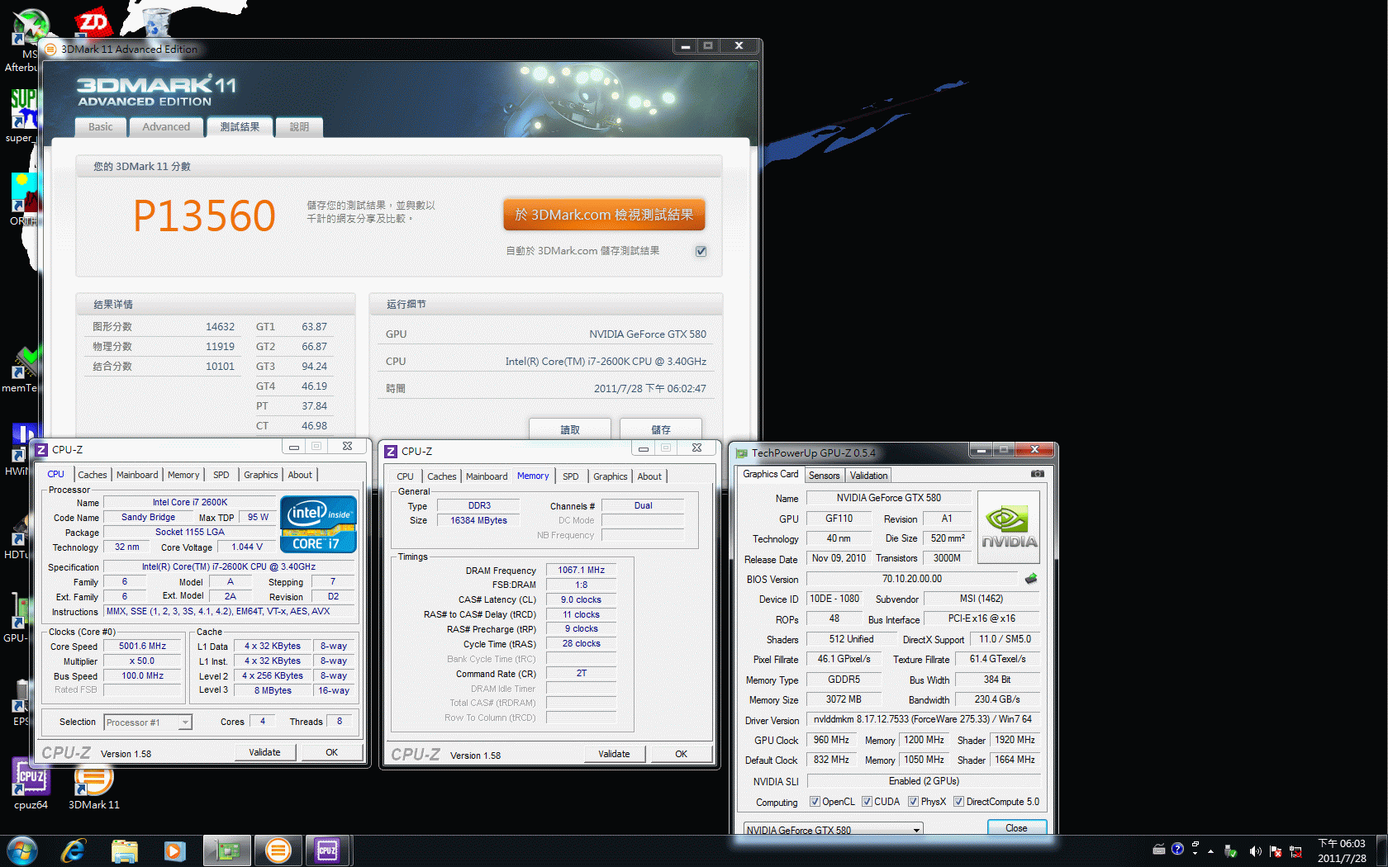Screen dimensions: 1388x867
Task: Click OK in the right CPU-Z Memory window
Action: coord(681,754)
